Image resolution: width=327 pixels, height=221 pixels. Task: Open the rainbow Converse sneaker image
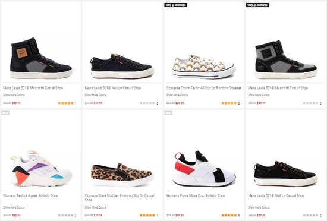click(x=204, y=67)
